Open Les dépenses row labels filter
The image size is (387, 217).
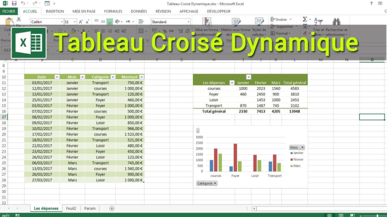click(232, 83)
